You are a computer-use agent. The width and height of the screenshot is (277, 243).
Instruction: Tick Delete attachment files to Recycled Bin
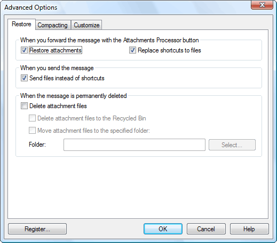click(32, 118)
